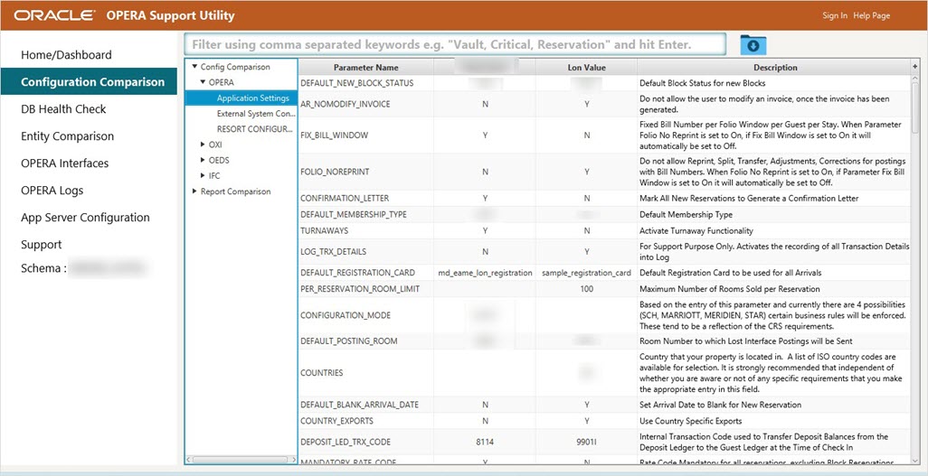The width and height of the screenshot is (928, 476).
Task: Click the 8114 transaction code value
Action: (485, 442)
